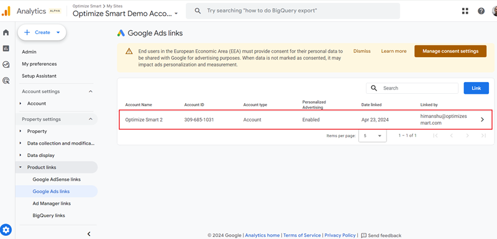Open Privacy Policy footer link

click(x=340, y=235)
